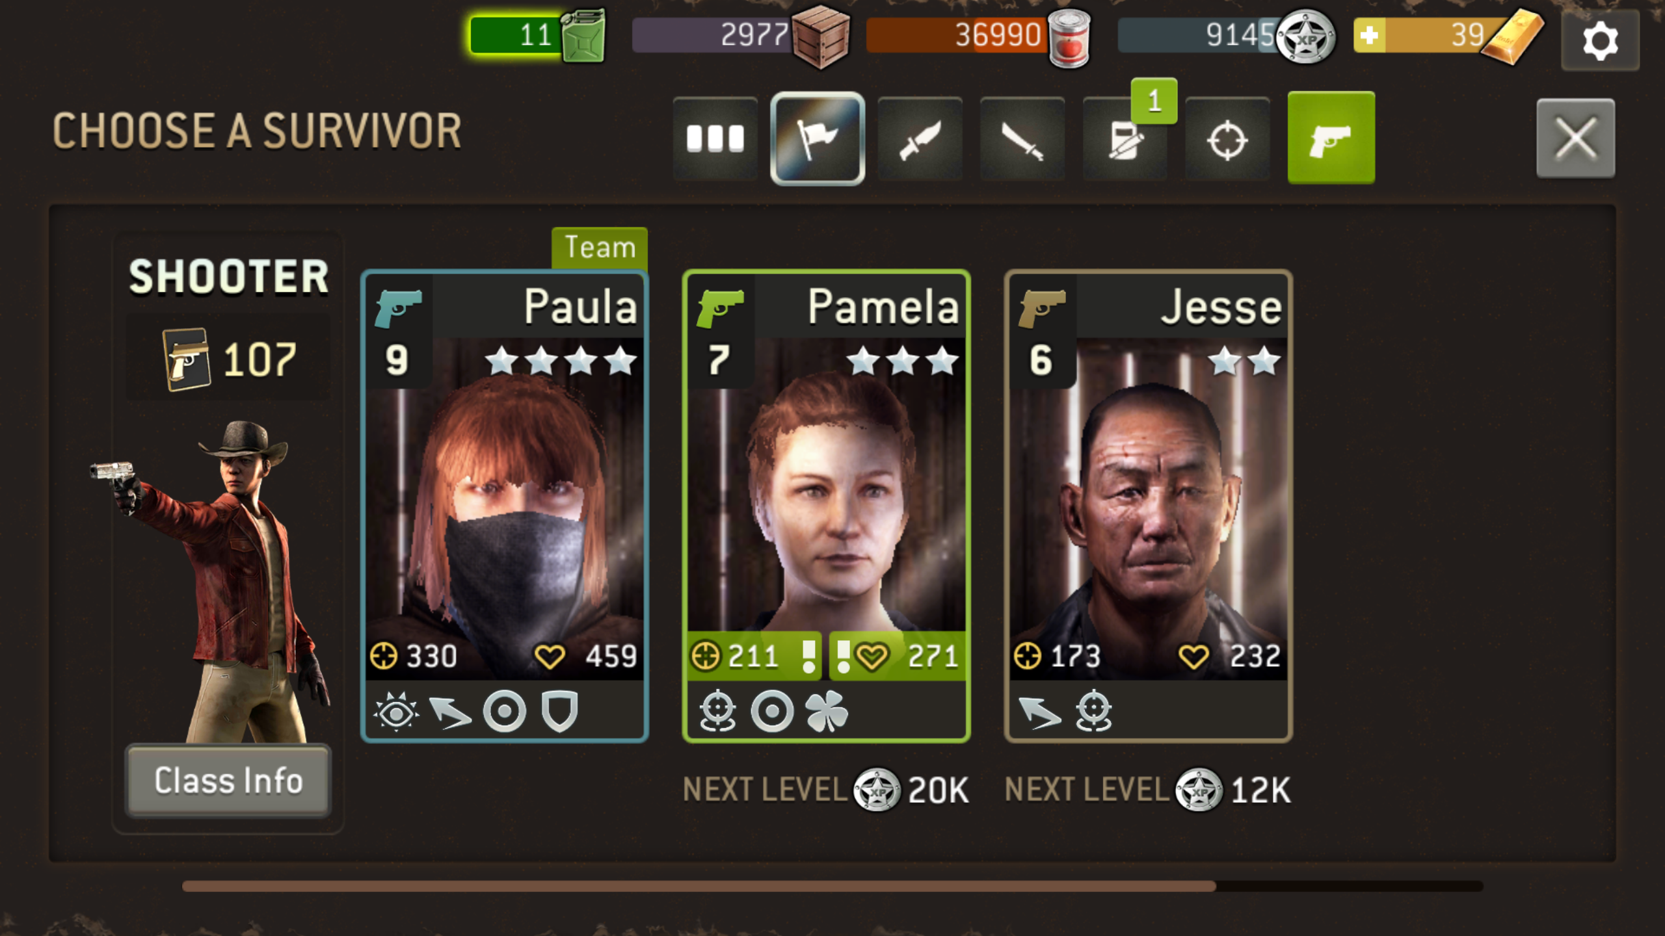Select the all-classes filter icon
The image size is (1665, 936).
click(x=715, y=138)
